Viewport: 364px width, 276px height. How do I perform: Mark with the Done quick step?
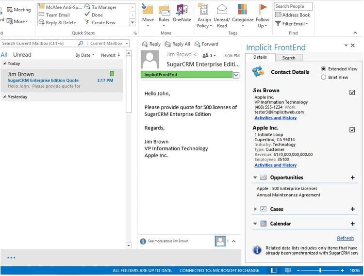pyautogui.click(x=94, y=15)
